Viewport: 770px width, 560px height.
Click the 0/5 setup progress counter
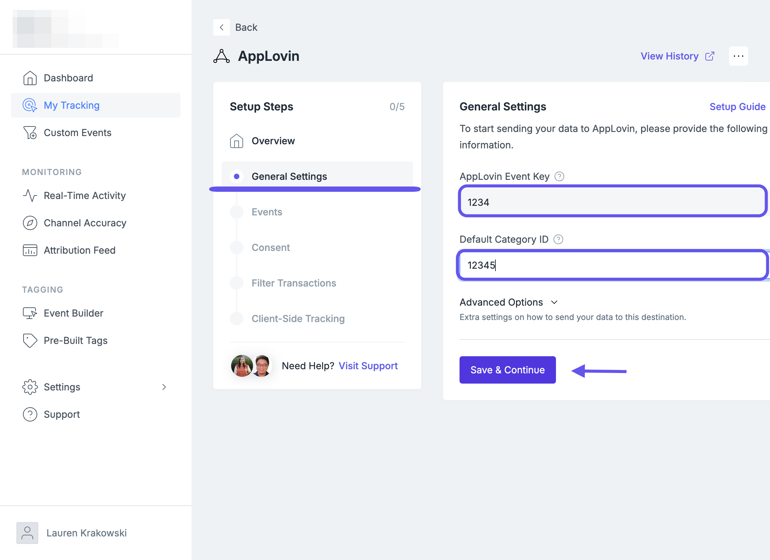397,107
